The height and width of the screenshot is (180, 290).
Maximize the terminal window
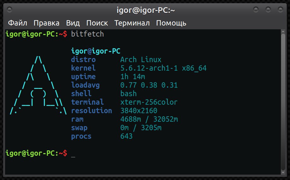pos(268,9)
